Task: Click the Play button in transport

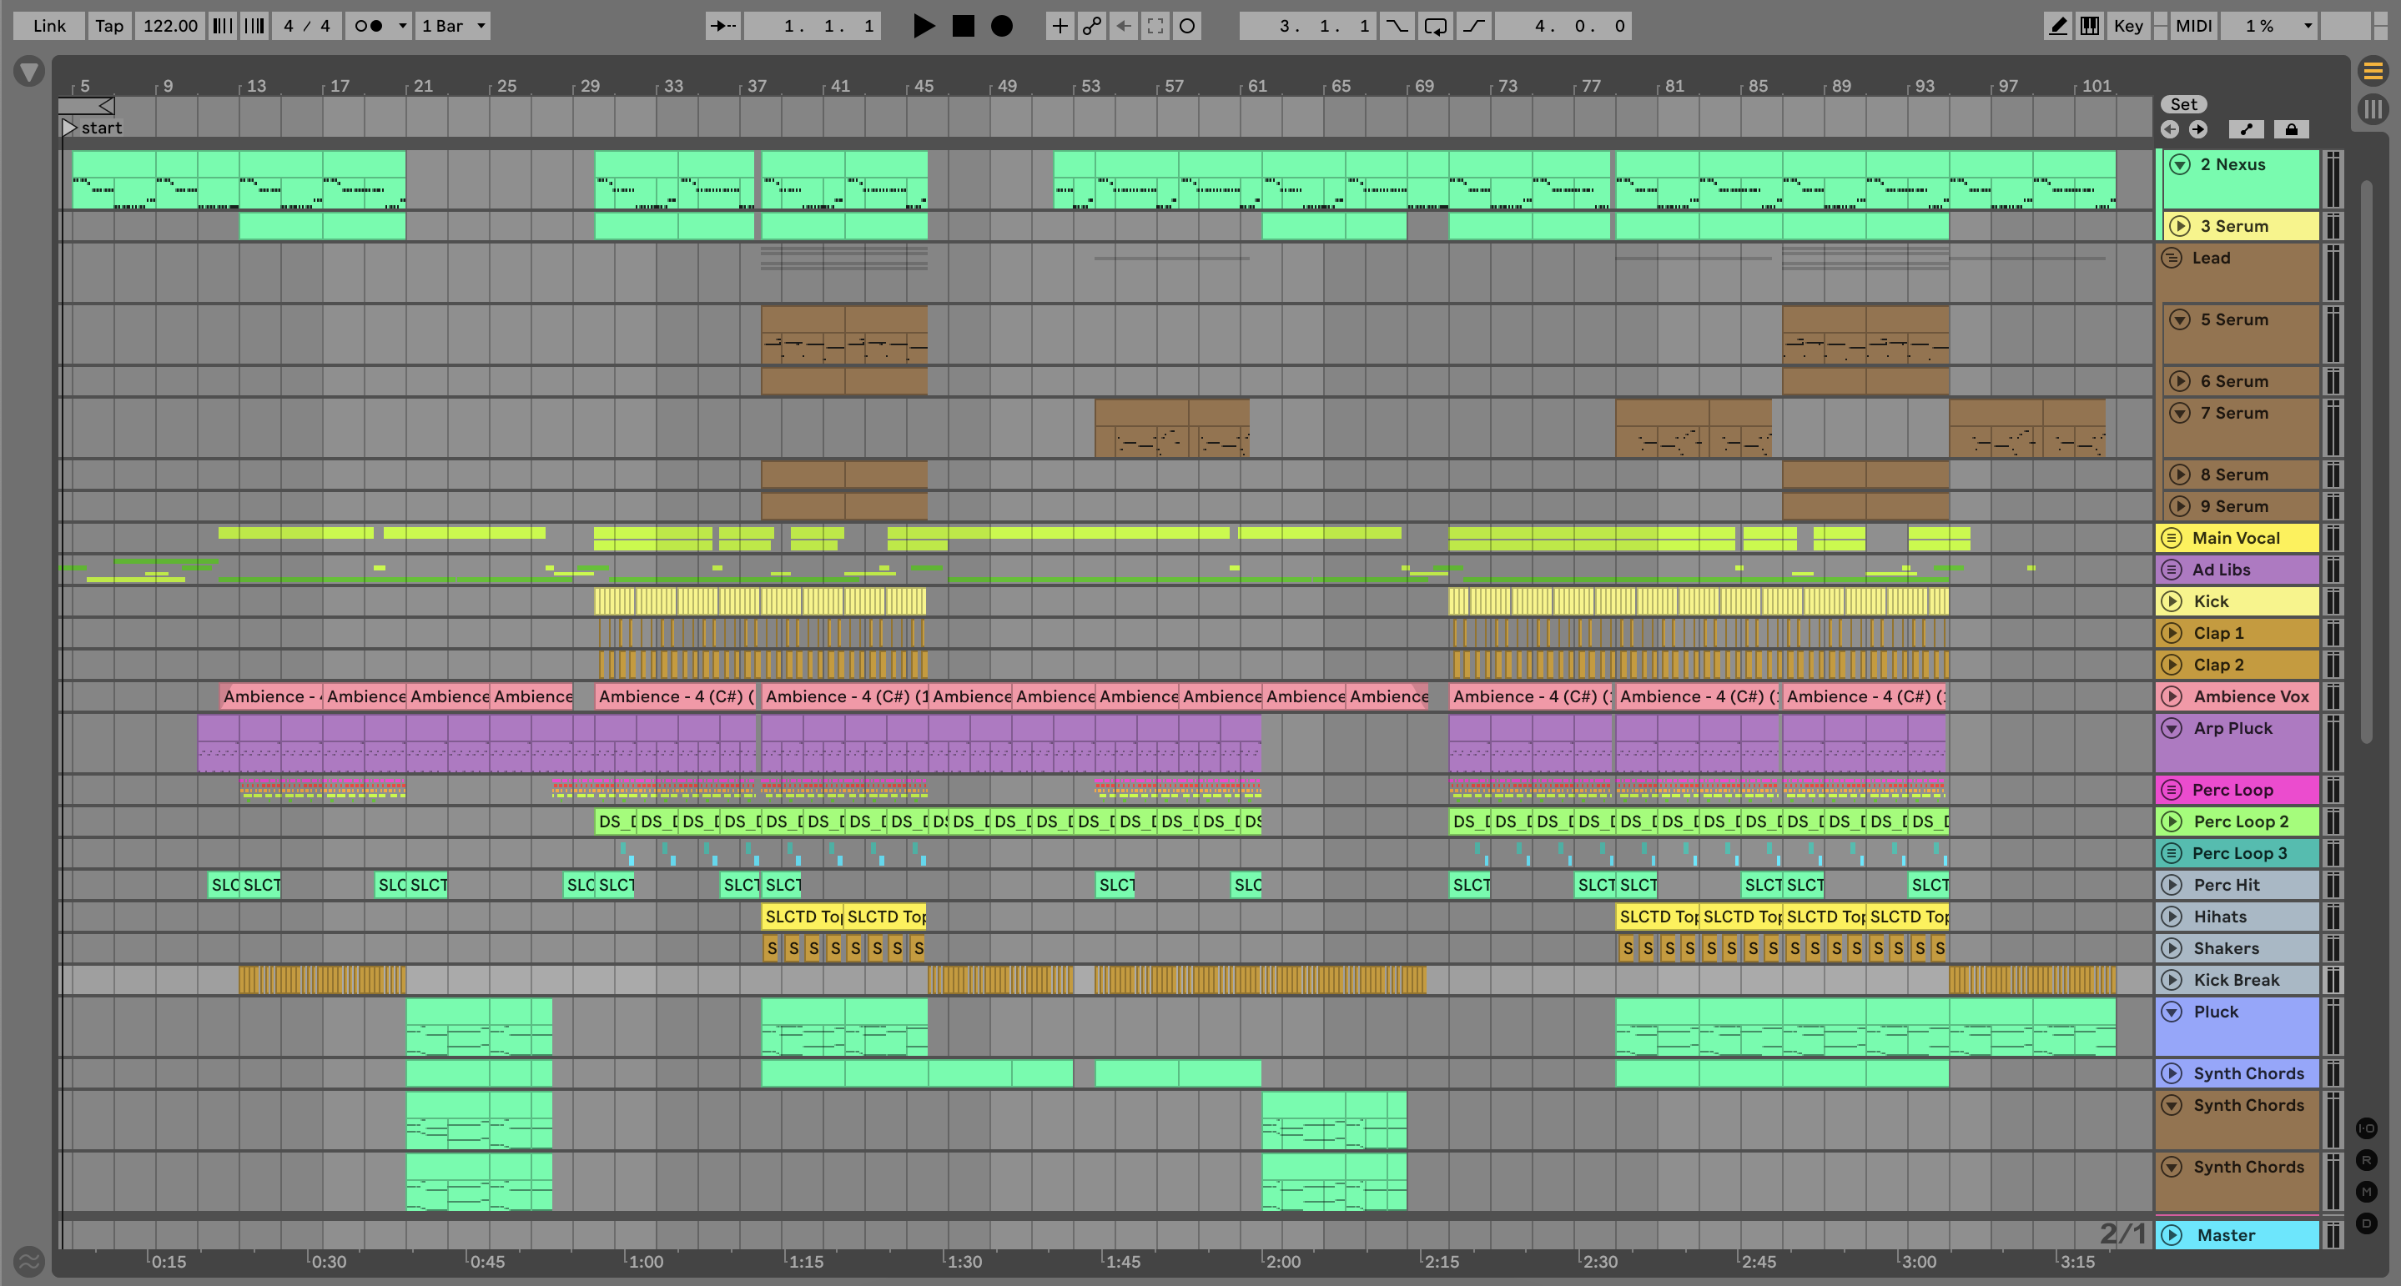Action: coord(923,26)
